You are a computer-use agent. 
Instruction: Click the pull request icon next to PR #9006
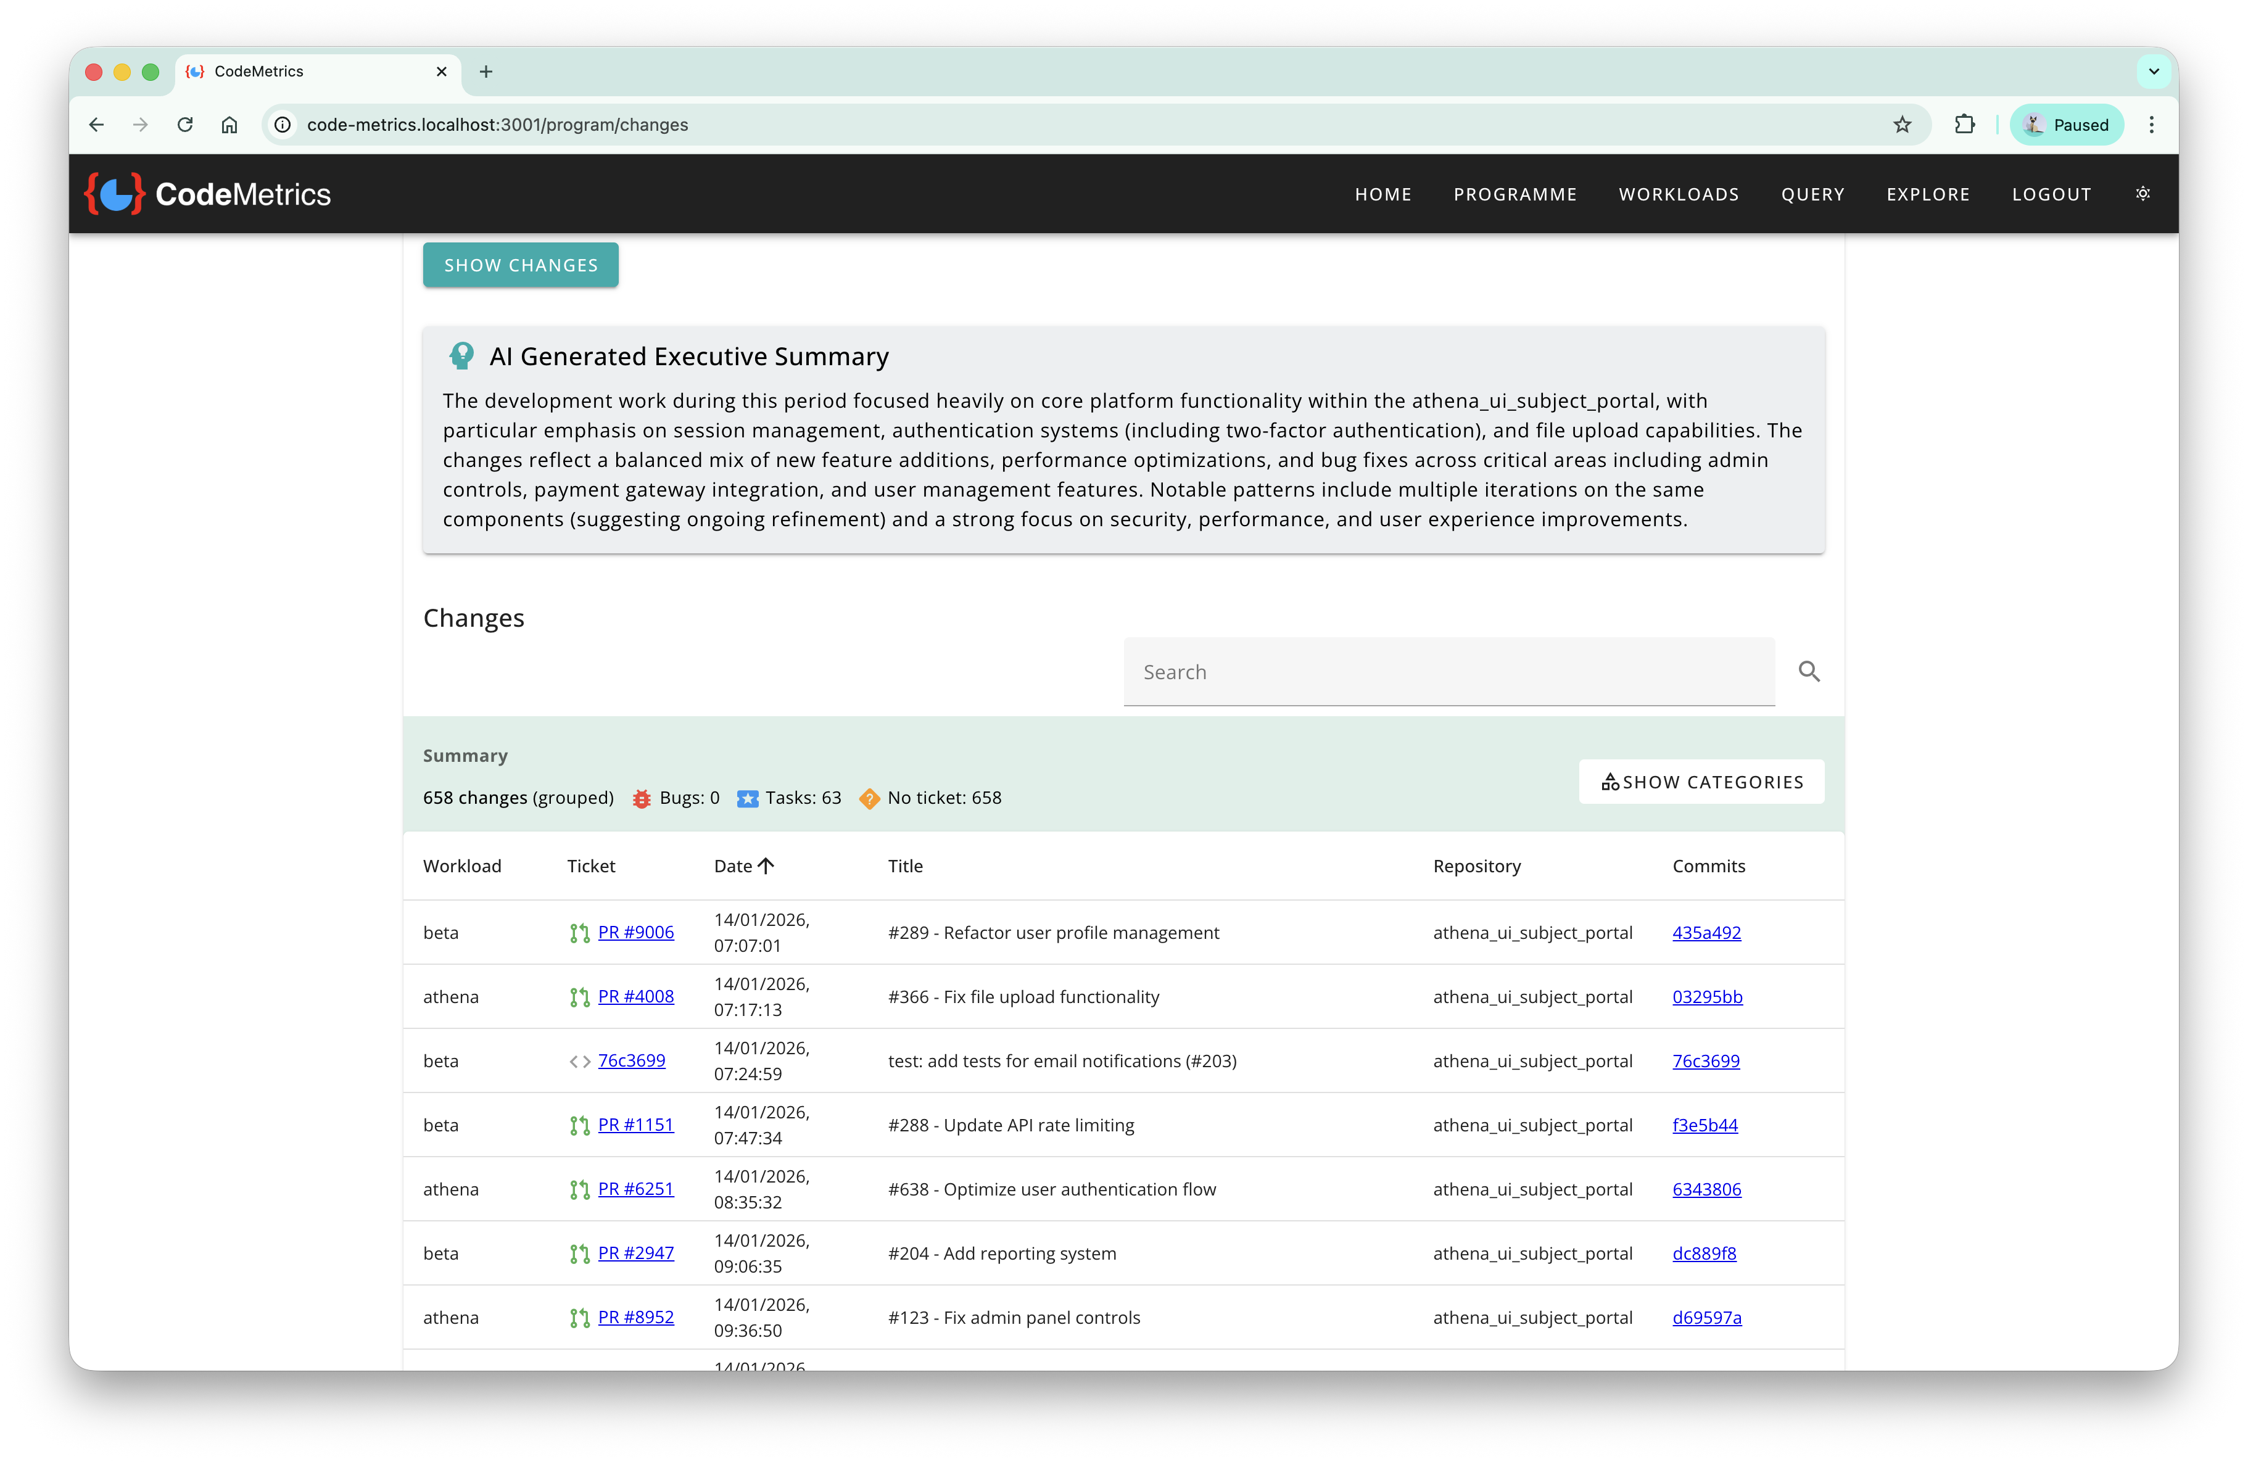tap(579, 932)
